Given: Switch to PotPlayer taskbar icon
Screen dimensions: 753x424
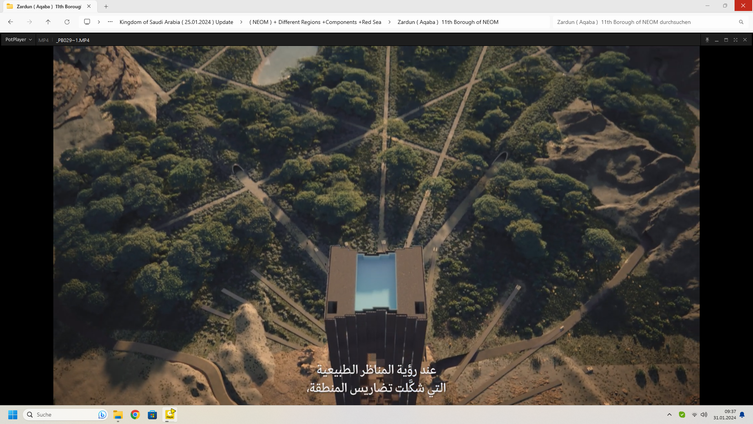Looking at the screenshot, I should [170, 415].
